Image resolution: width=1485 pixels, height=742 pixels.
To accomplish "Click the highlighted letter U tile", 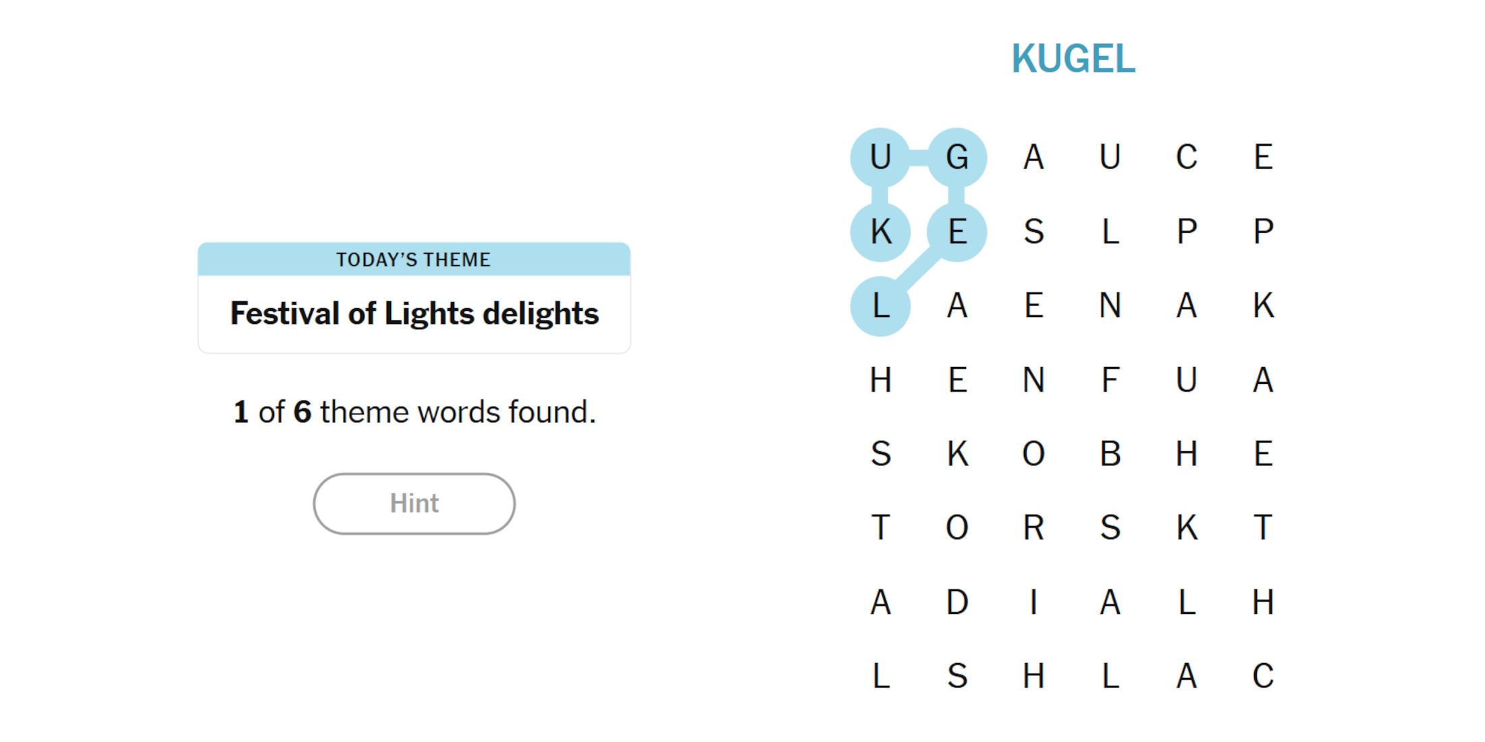I will (880, 158).
